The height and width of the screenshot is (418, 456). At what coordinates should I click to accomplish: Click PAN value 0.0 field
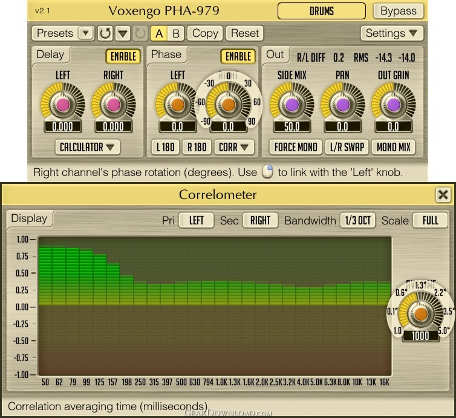(342, 127)
